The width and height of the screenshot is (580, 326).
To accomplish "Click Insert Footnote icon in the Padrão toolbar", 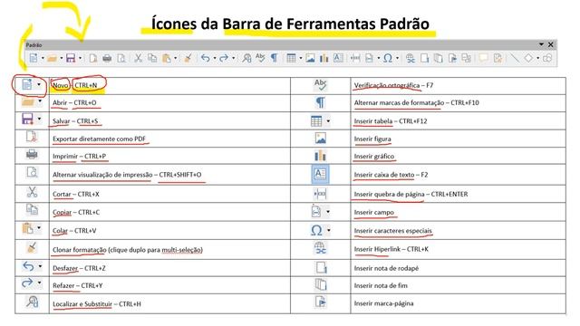I will point(425,58).
